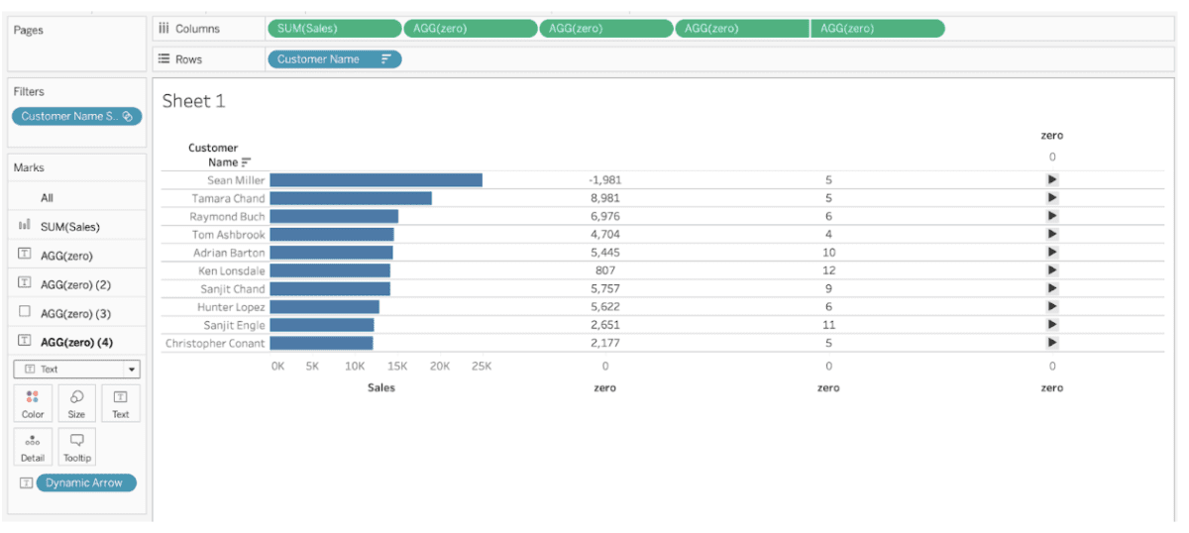Click the arrow mark in Sanjit Chand row
The height and width of the screenshot is (533, 1189).
(1052, 288)
